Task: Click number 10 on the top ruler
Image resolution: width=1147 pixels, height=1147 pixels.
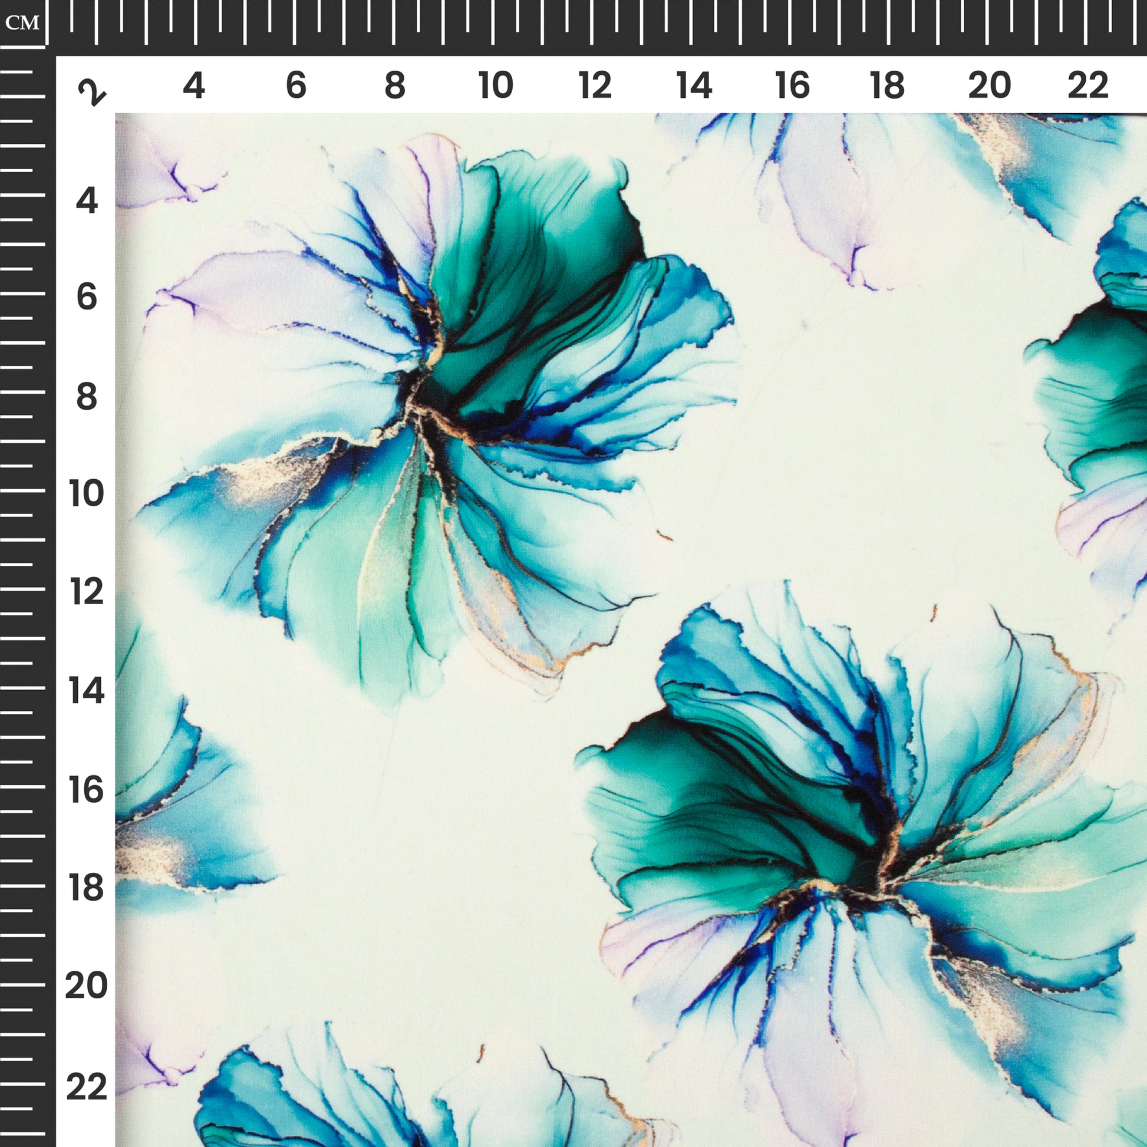Action: (x=495, y=86)
